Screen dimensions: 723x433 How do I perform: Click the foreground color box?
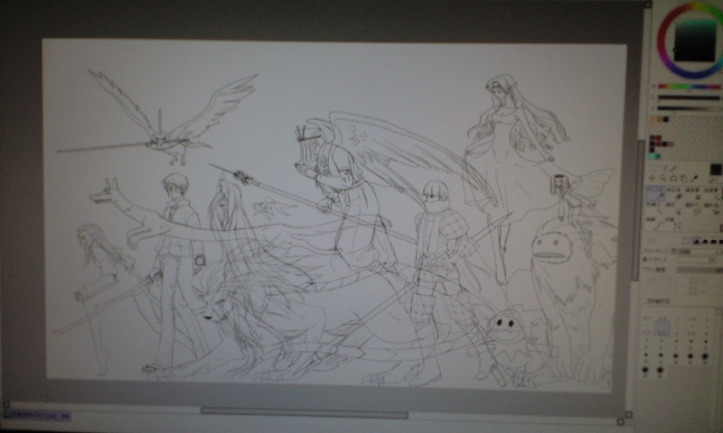[x=716, y=170]
